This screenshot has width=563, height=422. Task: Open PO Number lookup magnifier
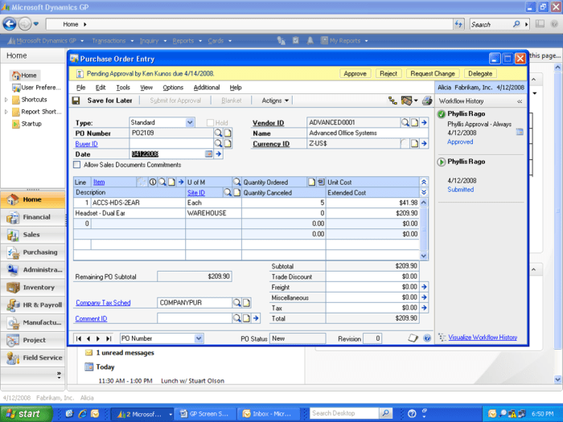coord(218,133)
